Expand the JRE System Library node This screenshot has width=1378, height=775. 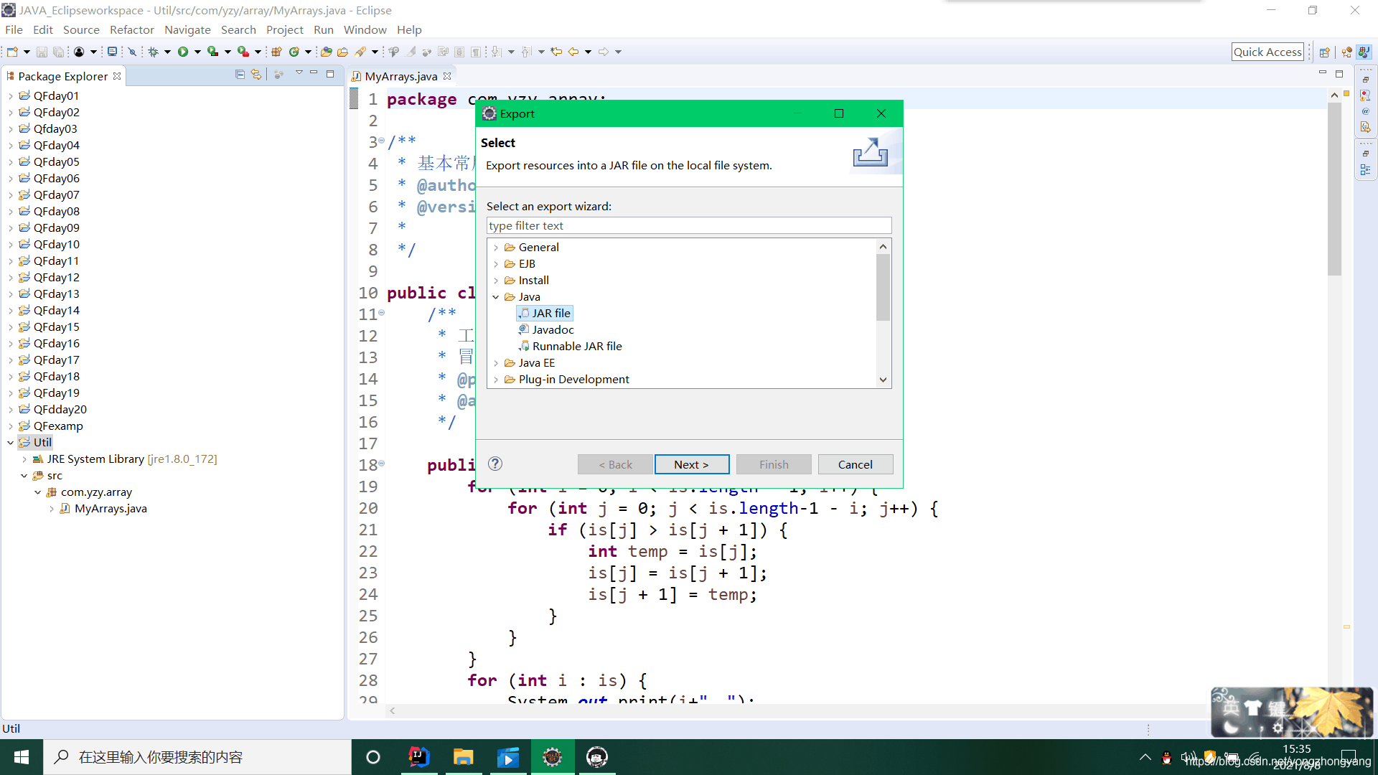point(24,459)
